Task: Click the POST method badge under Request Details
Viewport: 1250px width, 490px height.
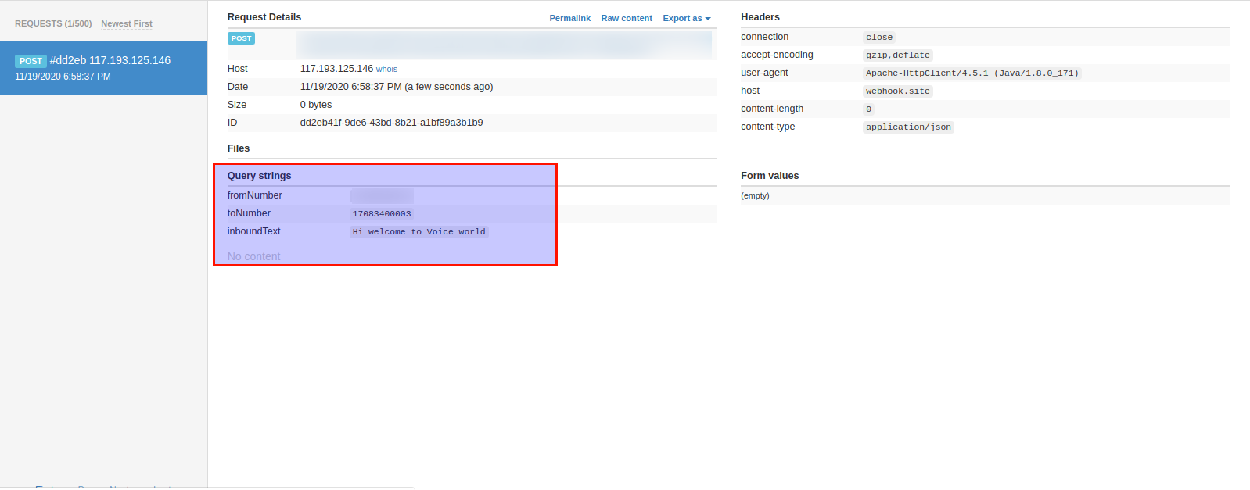Action: pos(241,38)
